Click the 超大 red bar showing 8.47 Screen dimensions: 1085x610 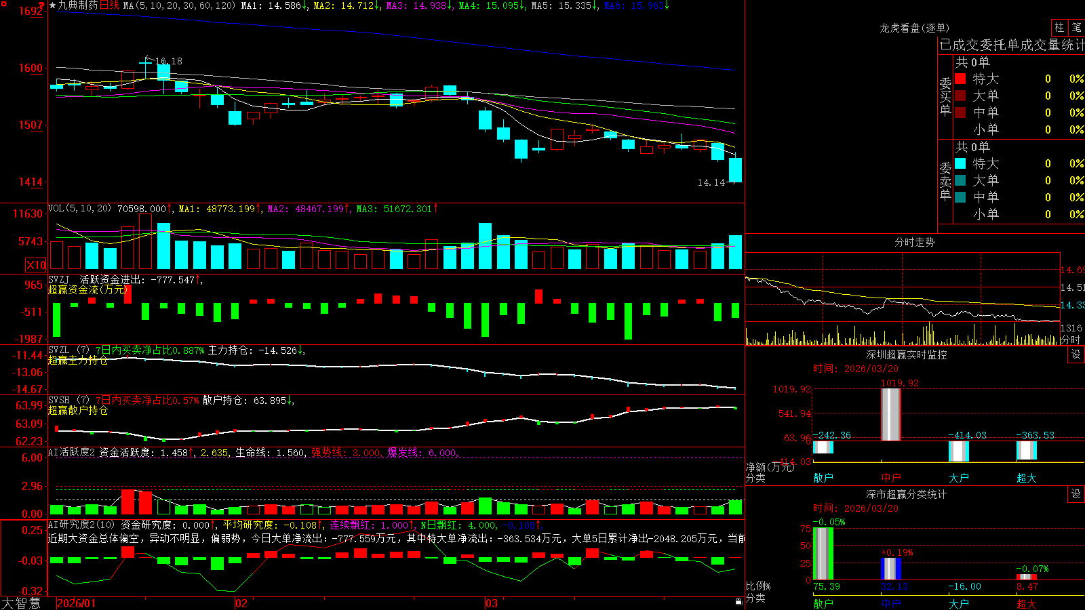(1027, 577)
